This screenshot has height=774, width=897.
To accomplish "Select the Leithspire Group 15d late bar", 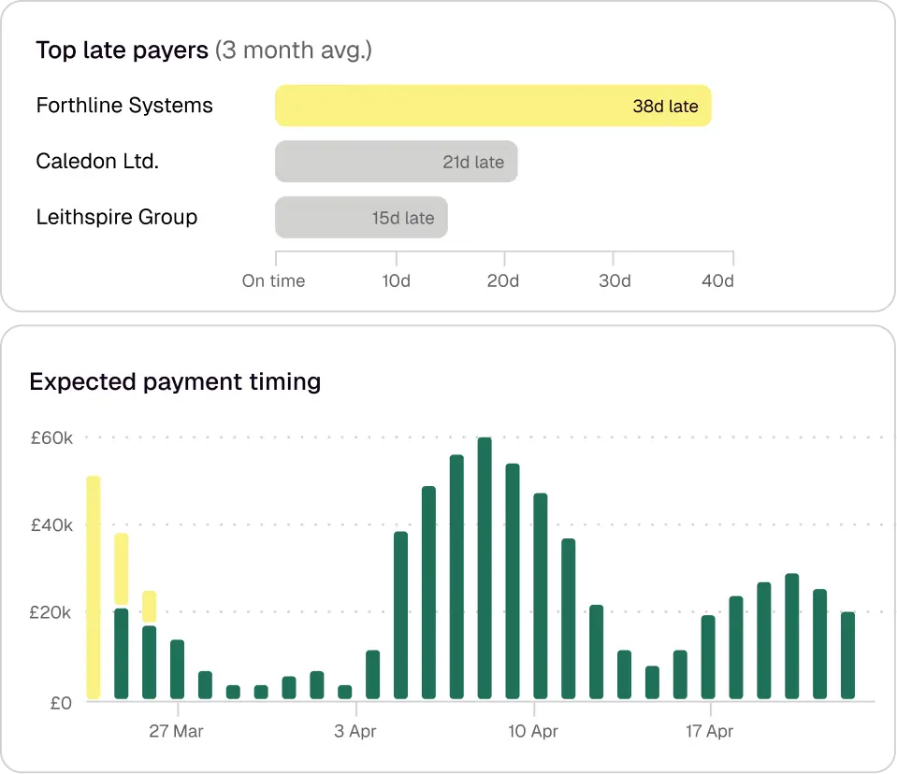I will click(362, 217).
